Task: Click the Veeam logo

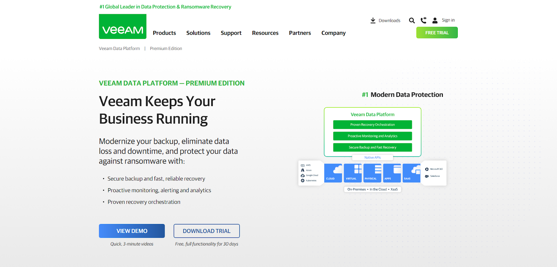Action: point(123,26)
